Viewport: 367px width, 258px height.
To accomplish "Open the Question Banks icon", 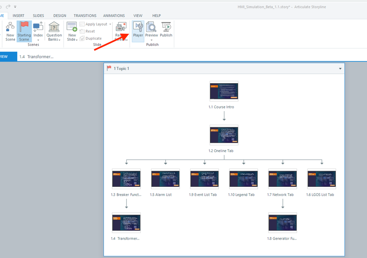I will point(54,27).
